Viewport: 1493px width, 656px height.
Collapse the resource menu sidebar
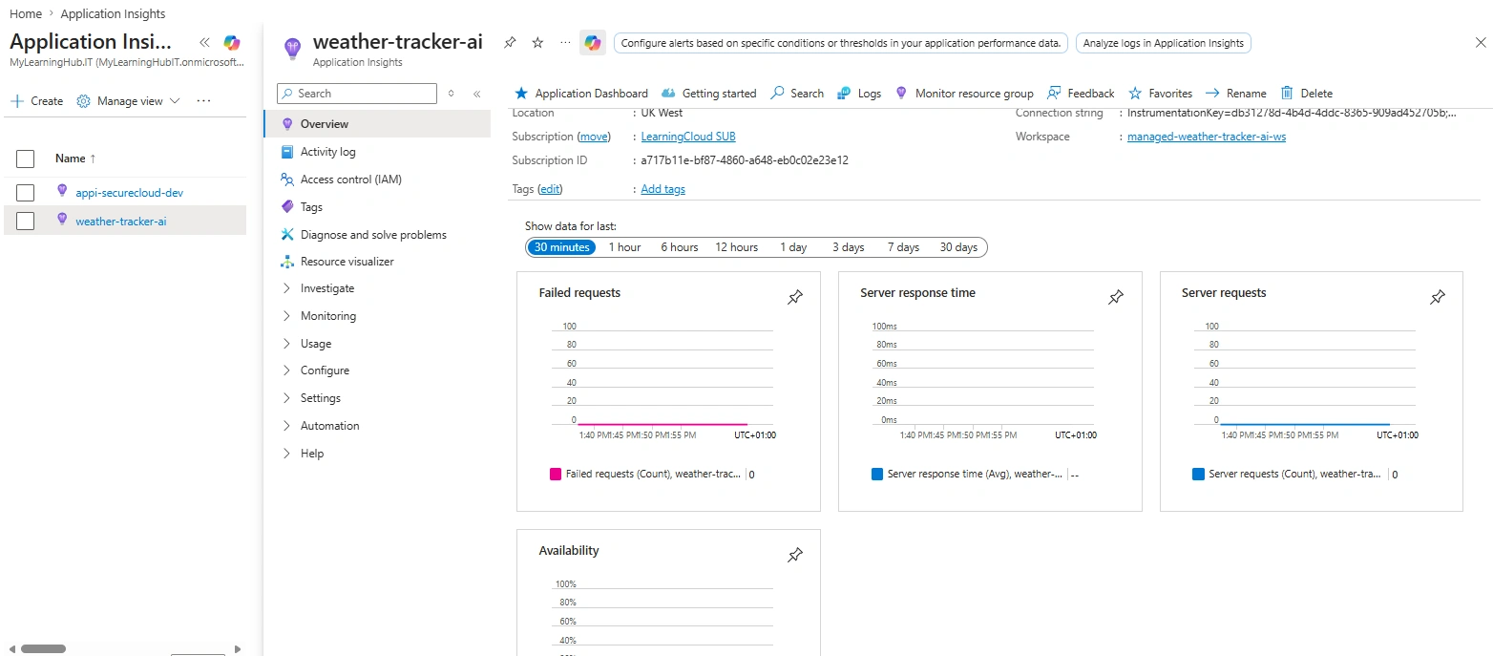point(476,94)
